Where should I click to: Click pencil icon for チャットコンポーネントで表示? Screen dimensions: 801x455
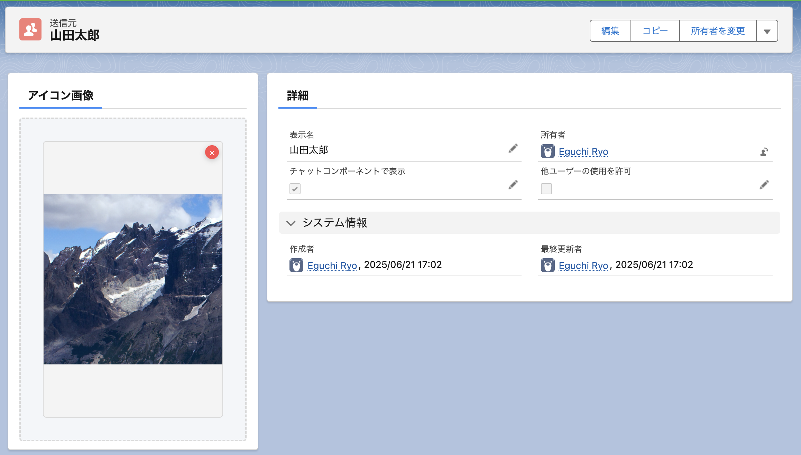coord(513,185)
